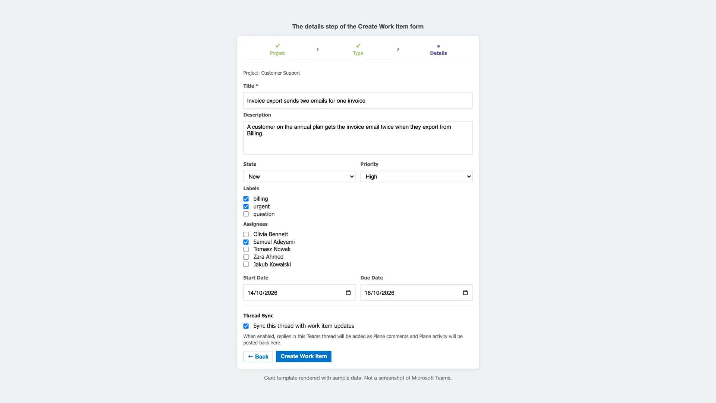The height and width of the screenshot is (403, 716).
Task: Click the 'Labels' section heading
Action: [x=251, y=188]
